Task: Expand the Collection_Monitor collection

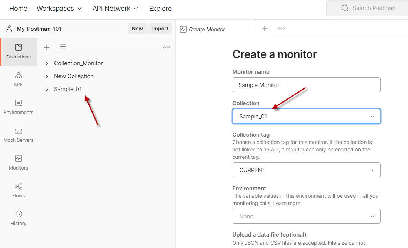Action: [x=46, y=63]
